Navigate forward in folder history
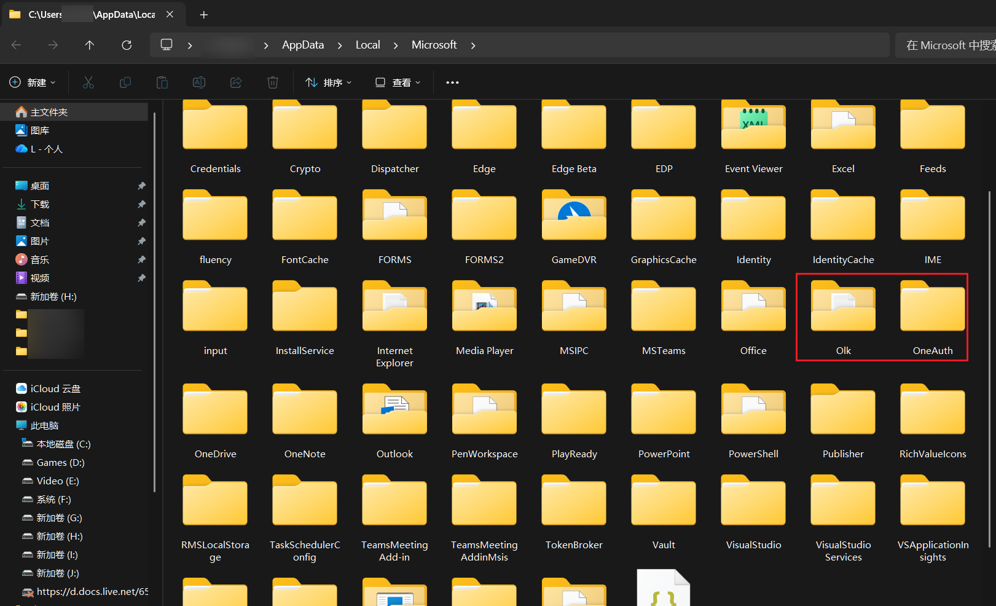The image size is (996, 606). (53, 45)
